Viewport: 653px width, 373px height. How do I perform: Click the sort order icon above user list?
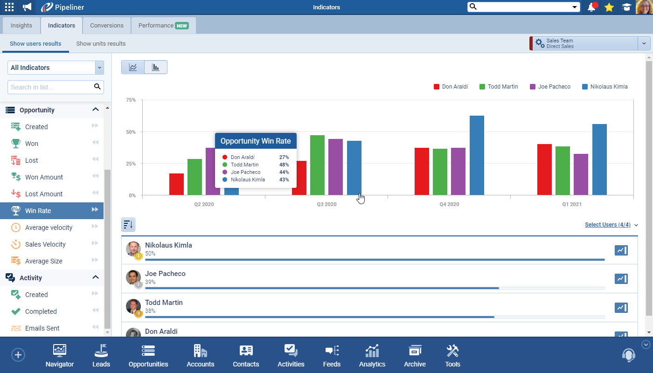pos(128,225)
